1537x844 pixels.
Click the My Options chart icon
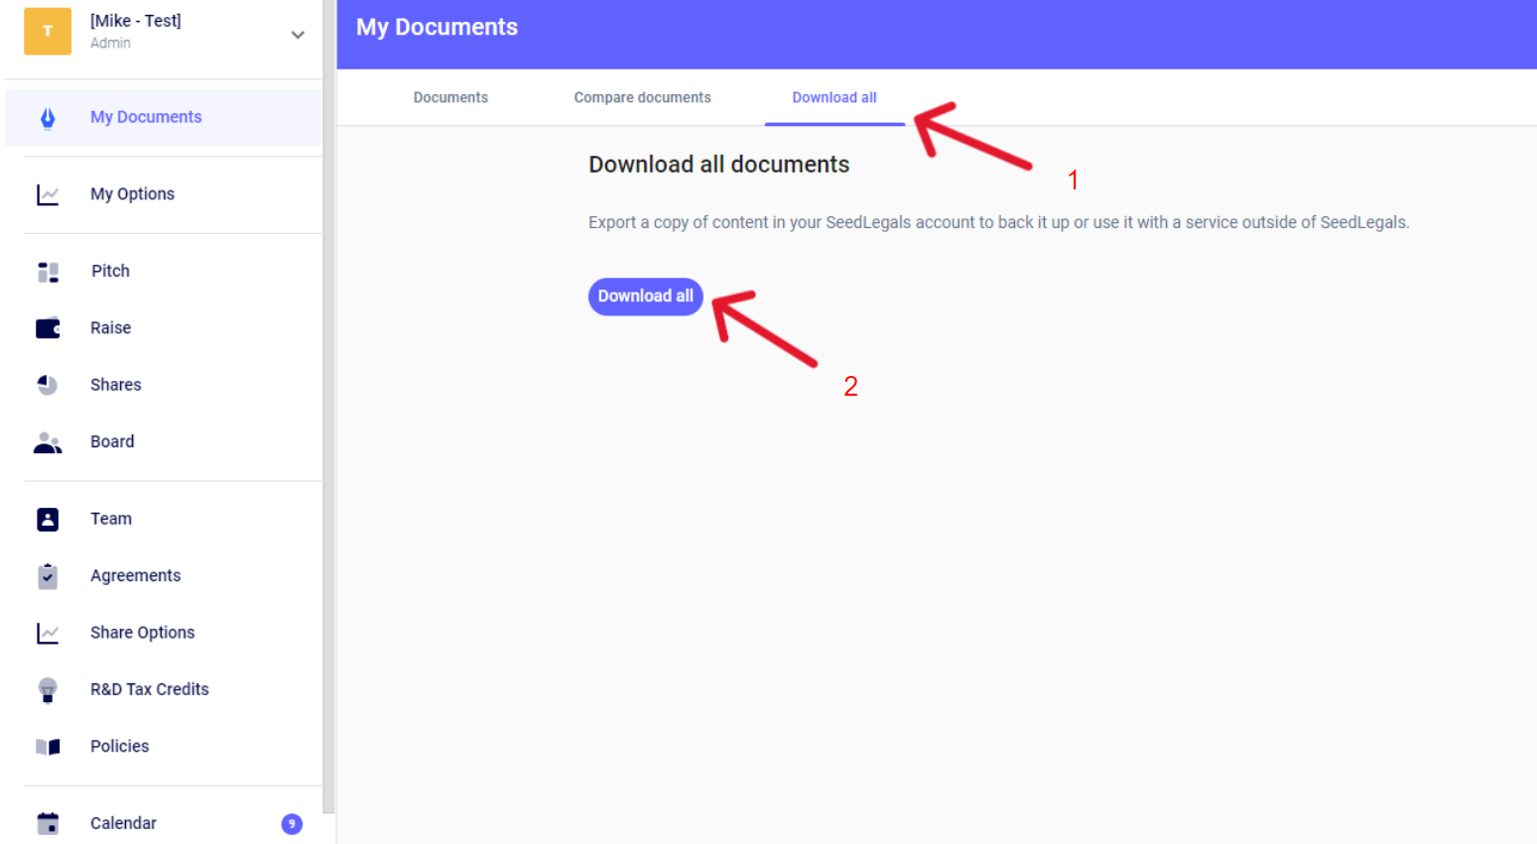(x=48, y=194)
